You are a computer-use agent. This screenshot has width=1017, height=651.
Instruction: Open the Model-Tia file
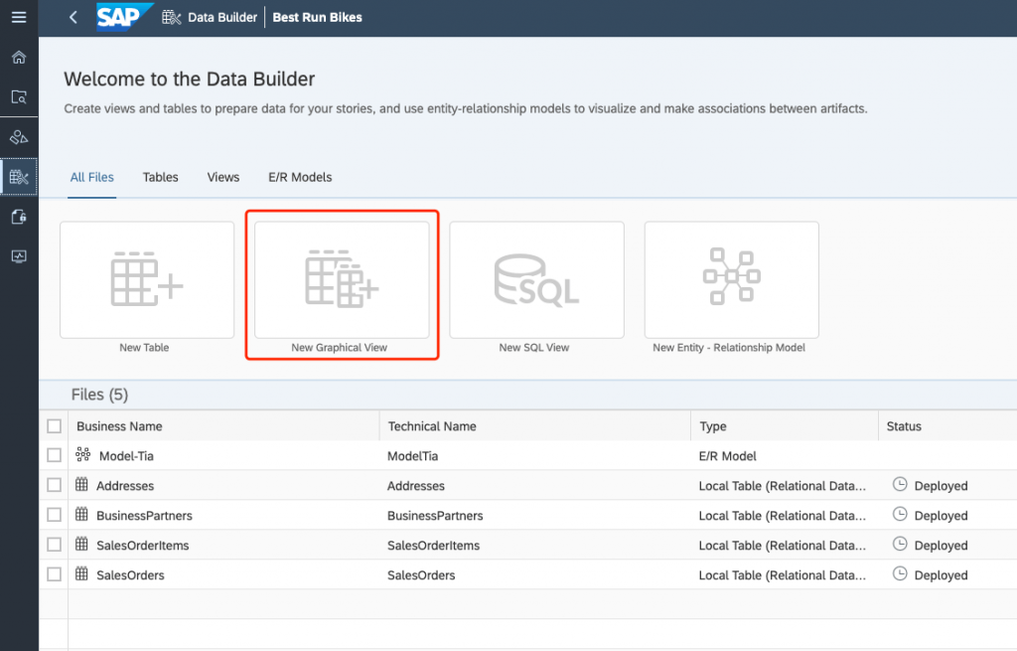[x=126, y=455]
